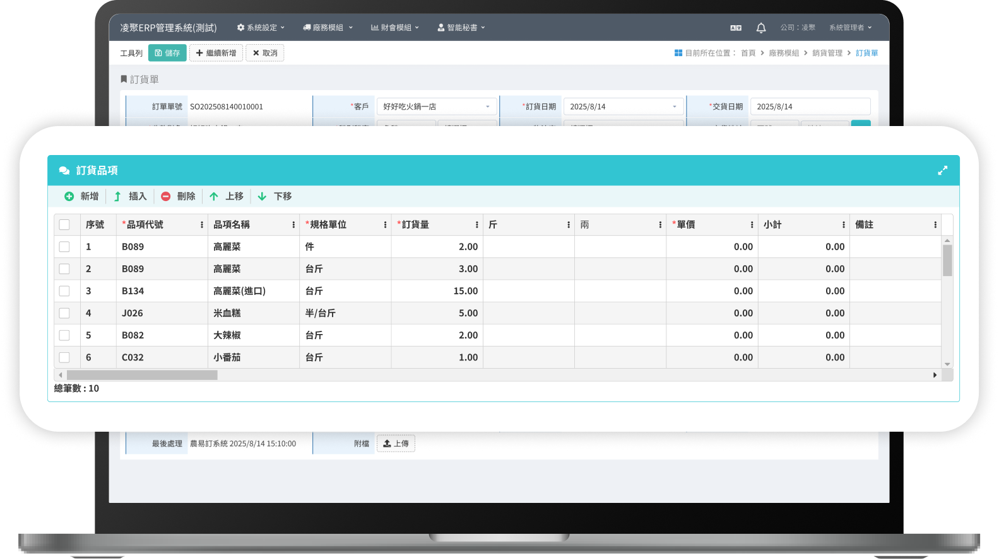Open the notification bell

(x=760, y=28)
